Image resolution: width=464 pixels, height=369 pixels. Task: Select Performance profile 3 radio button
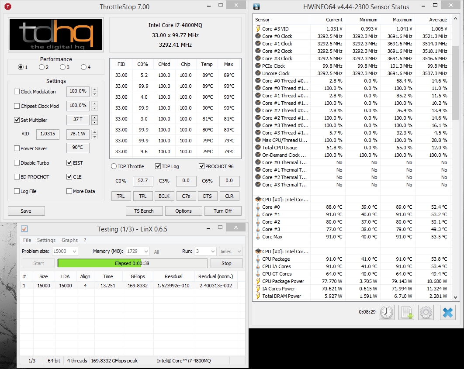[x=62, y=67]
